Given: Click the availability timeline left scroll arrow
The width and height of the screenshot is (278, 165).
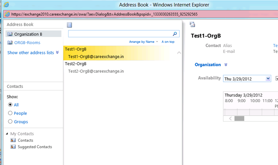Looking at the screenshot, I should 230,119.
